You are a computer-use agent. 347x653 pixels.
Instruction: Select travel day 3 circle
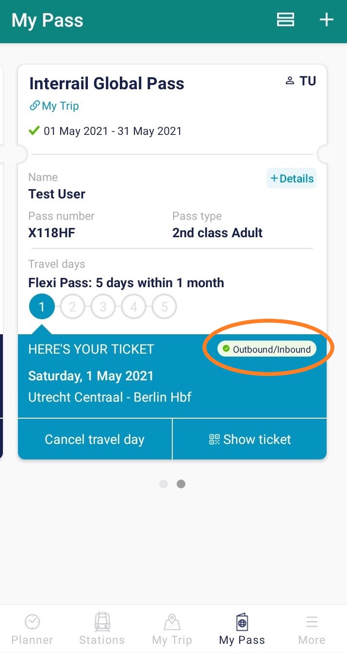tap(103, 307)
